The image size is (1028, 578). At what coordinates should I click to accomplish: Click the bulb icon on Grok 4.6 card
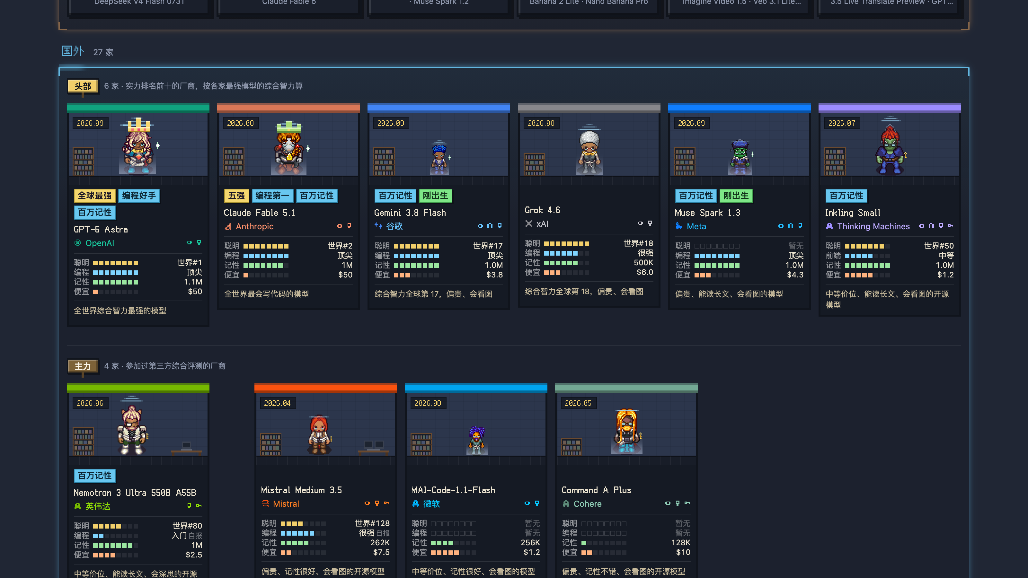click(x=650, y=223)
